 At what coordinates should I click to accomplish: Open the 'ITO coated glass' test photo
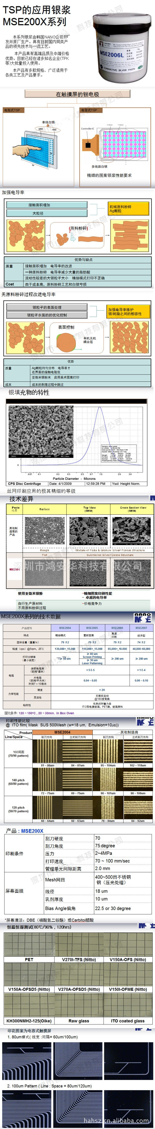pyautogui.click(x=128, y=1005)
